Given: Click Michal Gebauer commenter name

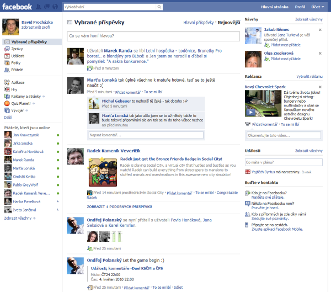Looking at the screenshot, I should click(116, 101).
